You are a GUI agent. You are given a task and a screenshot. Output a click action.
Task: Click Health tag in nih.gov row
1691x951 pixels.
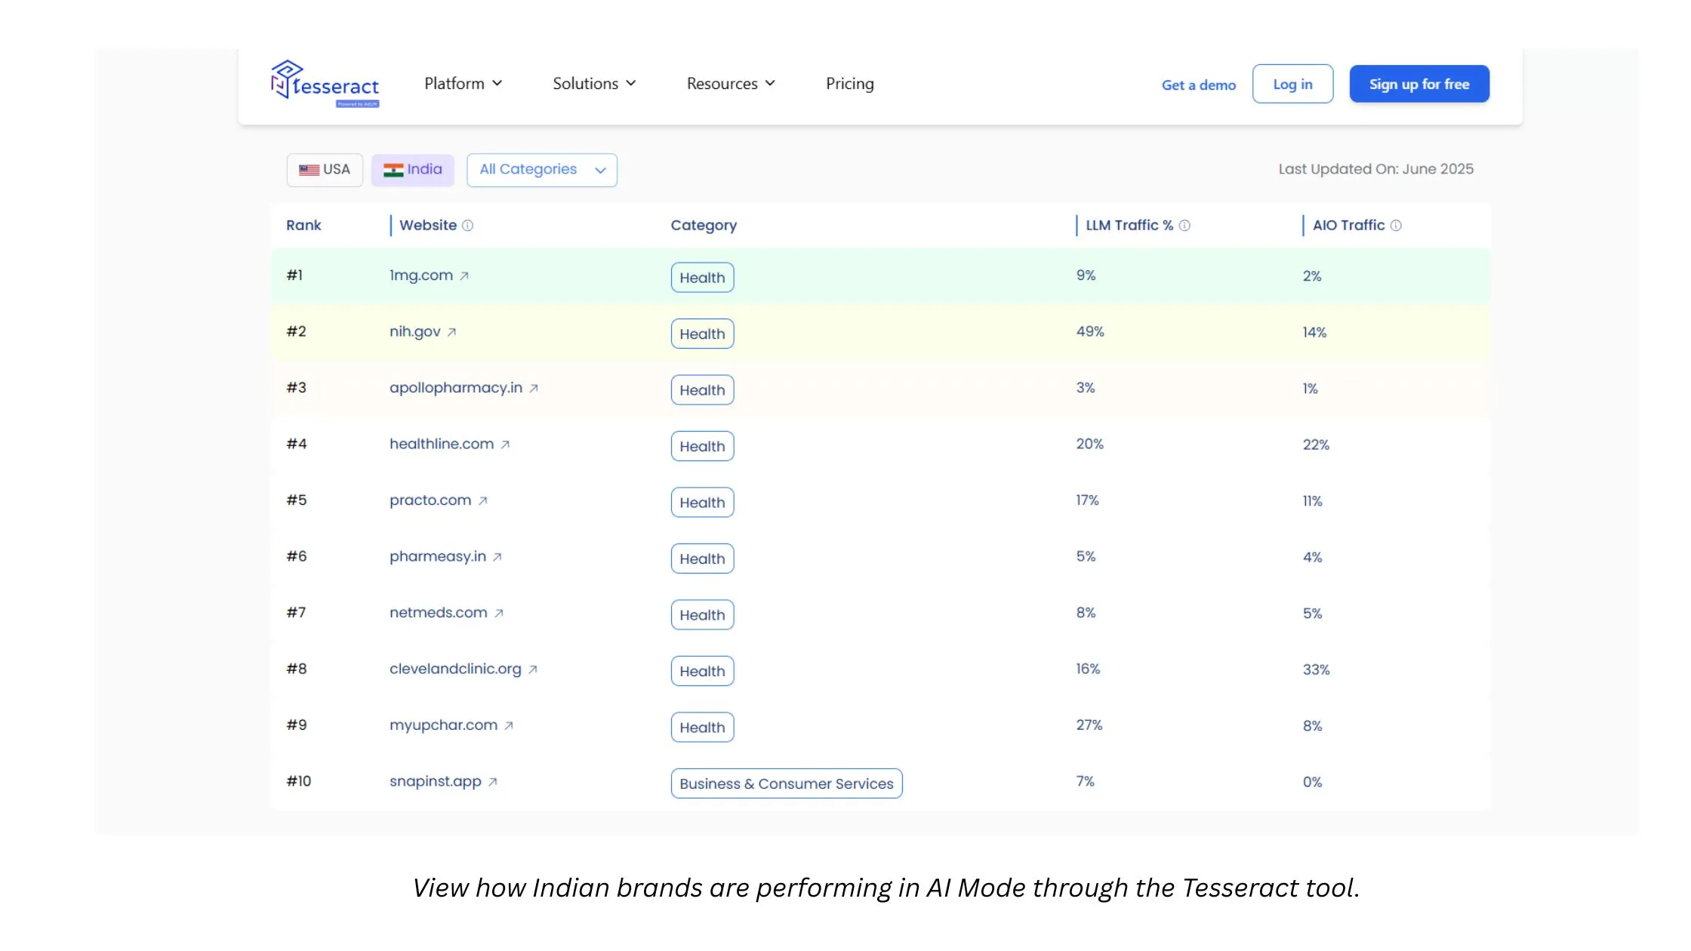pos(702,334)
